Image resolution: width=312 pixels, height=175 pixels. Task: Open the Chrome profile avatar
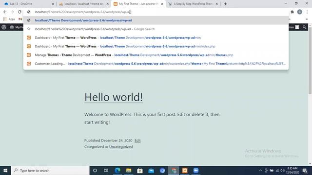click(x=300, y=12)
